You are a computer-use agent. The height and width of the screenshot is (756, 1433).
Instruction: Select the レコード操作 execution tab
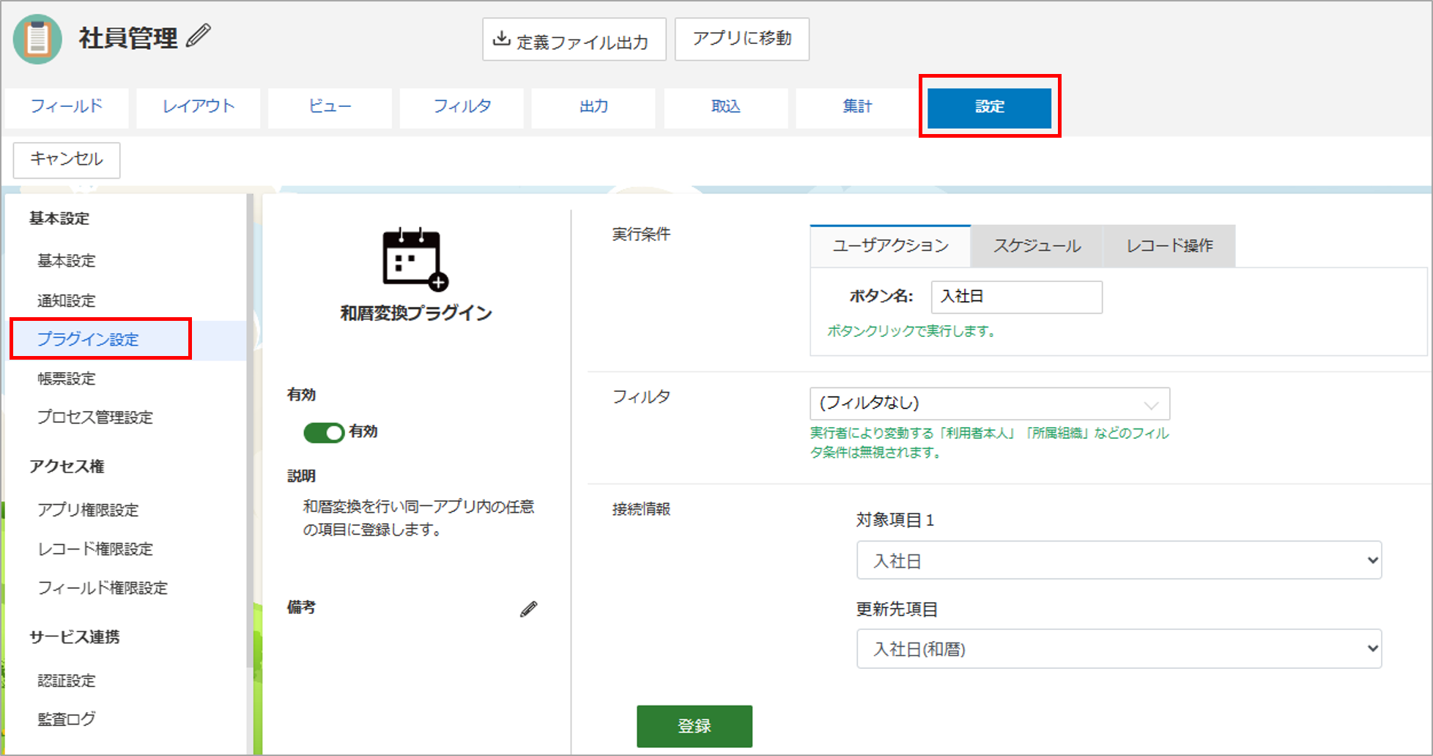pos(1169,246)
